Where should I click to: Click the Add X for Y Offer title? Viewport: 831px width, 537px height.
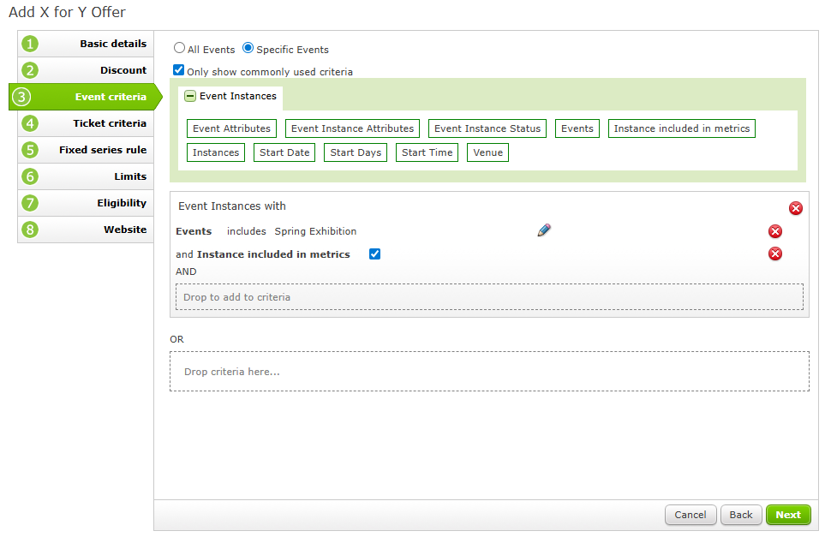pyautogui.click(x=68, y=12)
